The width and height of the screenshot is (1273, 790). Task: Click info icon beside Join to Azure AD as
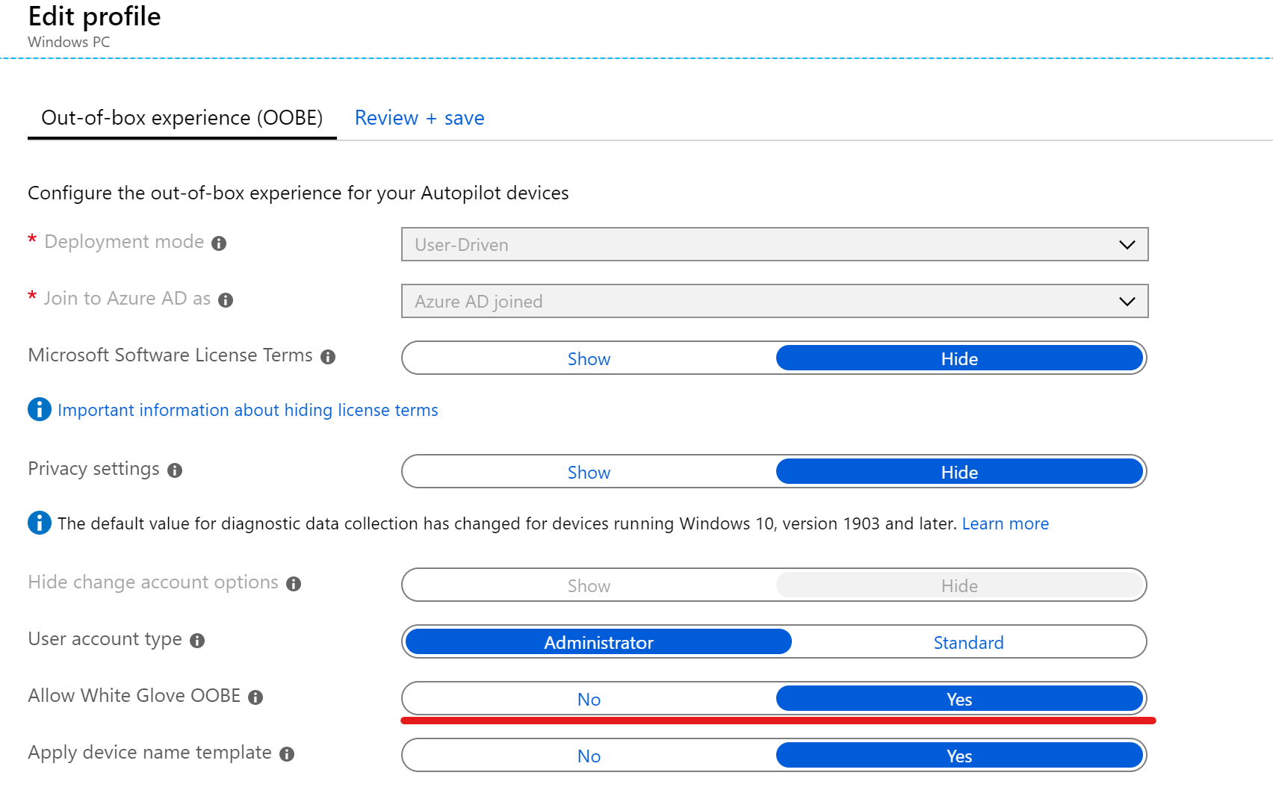pyautogui.click(x=226, y=300)
